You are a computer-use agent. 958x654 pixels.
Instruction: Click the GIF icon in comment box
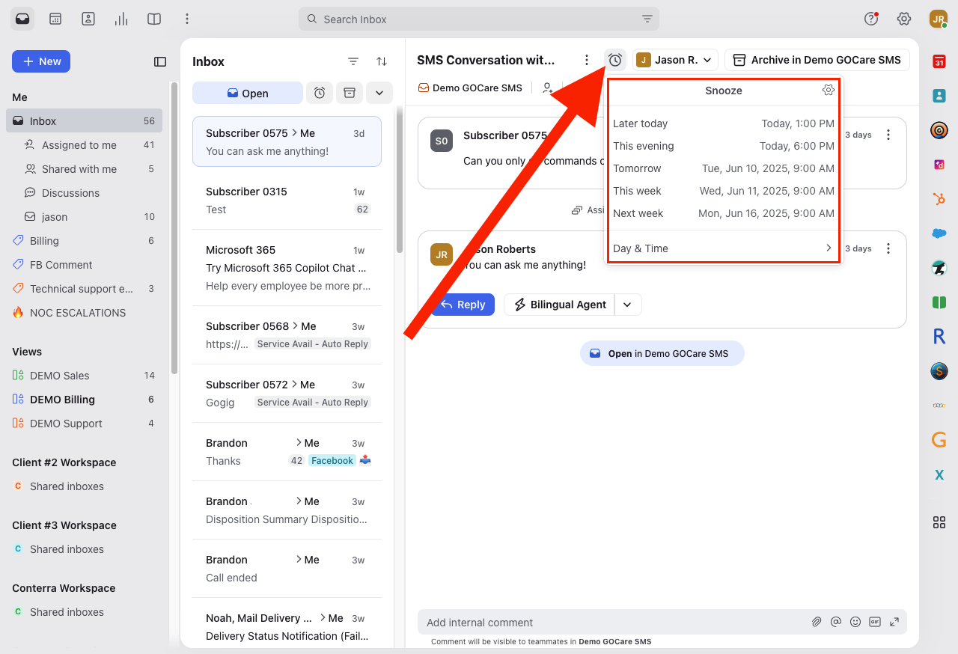point(875,622)
